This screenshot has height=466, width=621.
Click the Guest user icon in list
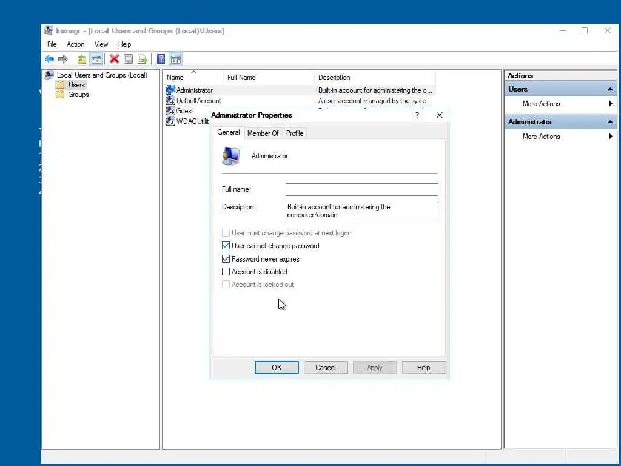170,111
